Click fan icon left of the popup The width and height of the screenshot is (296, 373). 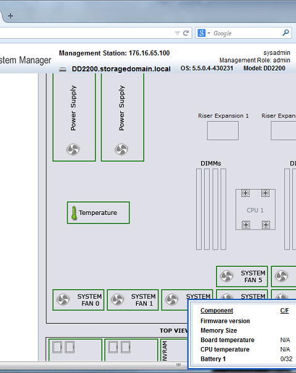coord(172,300)
